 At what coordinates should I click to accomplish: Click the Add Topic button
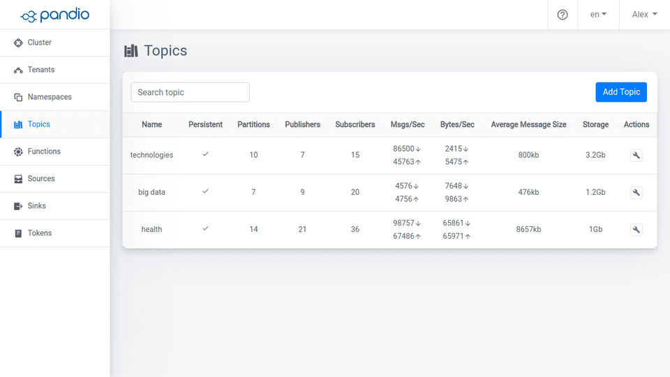click(621, 92)
